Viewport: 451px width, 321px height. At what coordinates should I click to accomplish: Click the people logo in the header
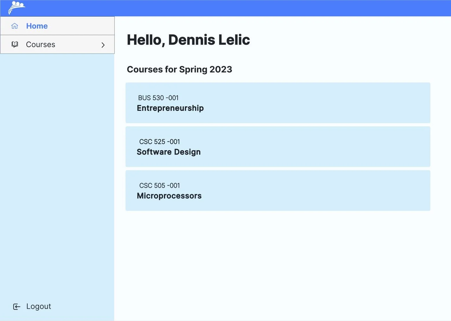pyautogui.click(x=17, y=8)
